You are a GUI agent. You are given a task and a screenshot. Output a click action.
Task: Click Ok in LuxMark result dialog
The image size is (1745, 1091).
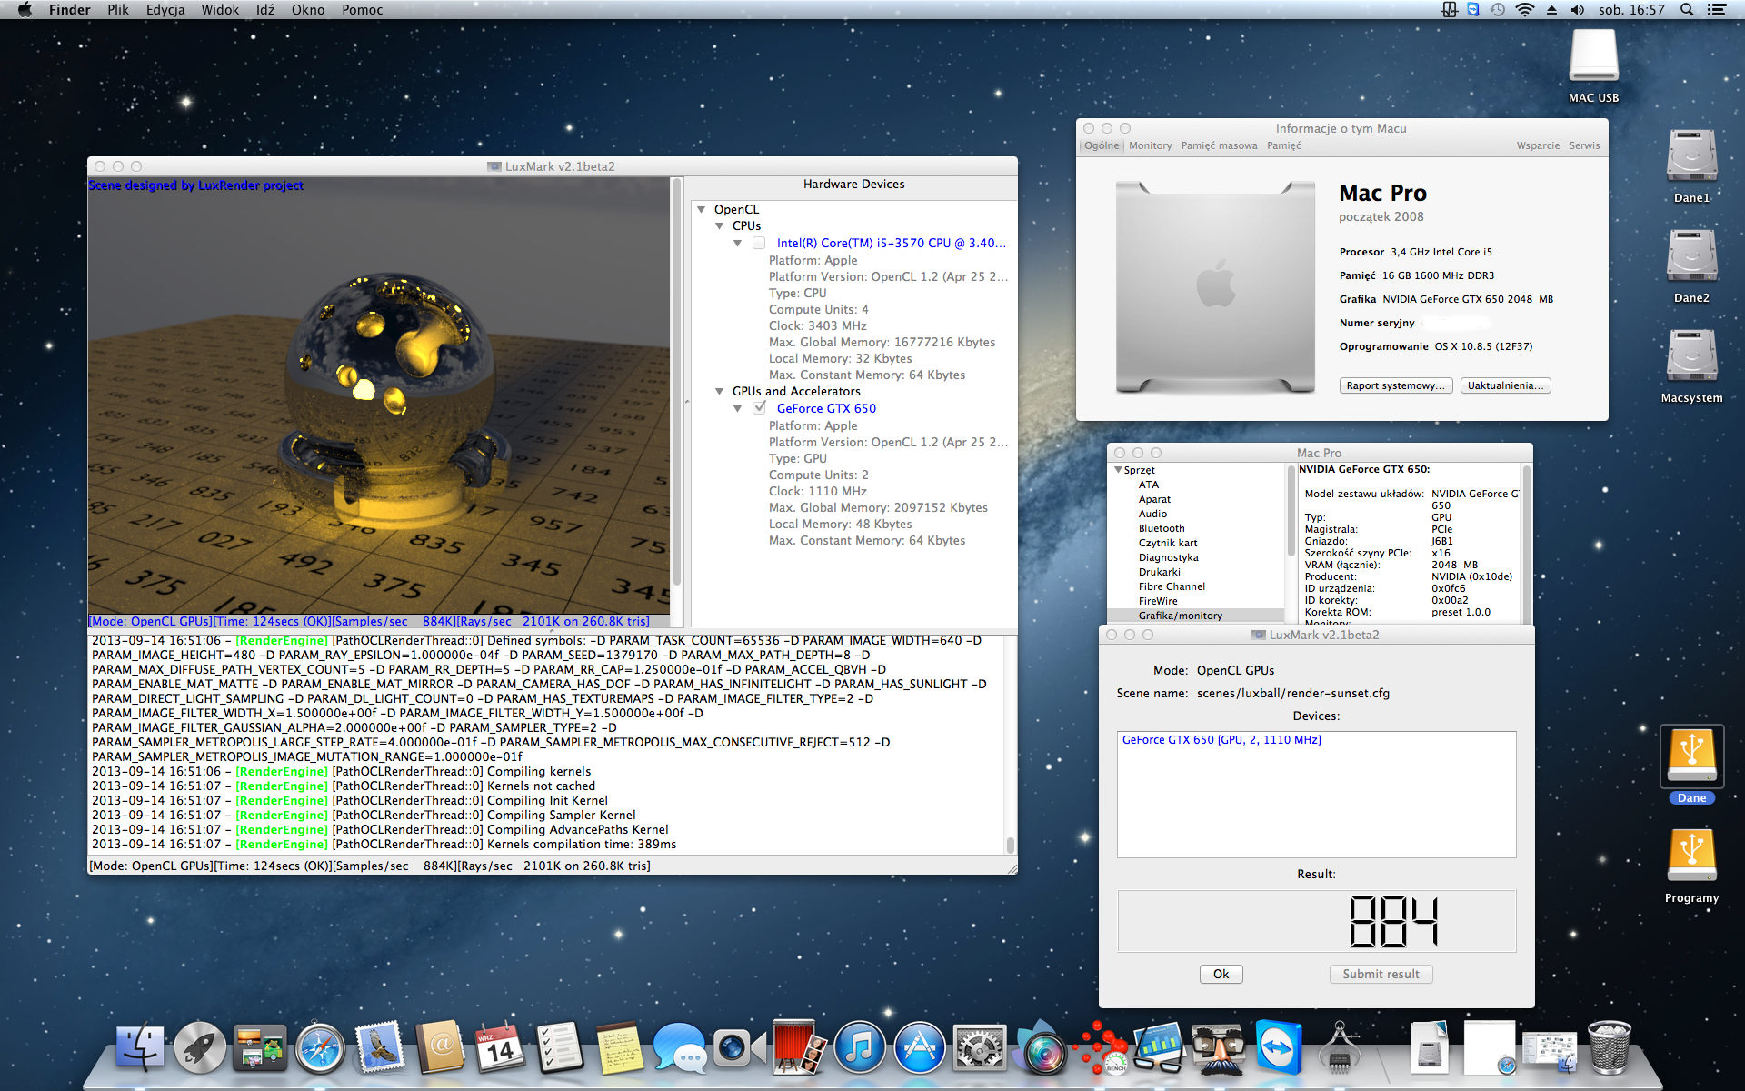[x=1221, y=974]
